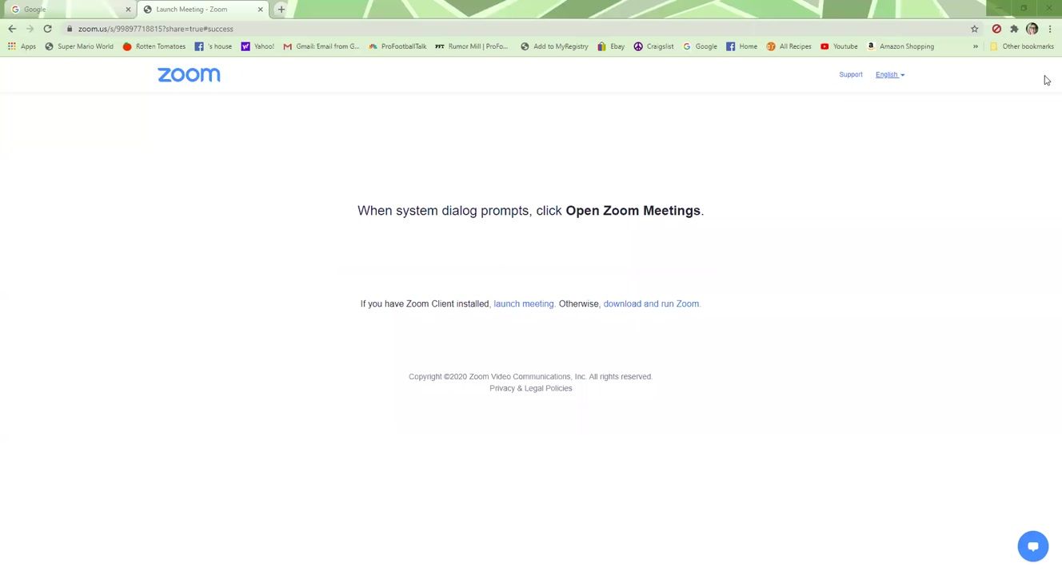Open Privacy & Legal Policies link
Viewport: 1062px width, 575px height.
(x=531, y=388)
